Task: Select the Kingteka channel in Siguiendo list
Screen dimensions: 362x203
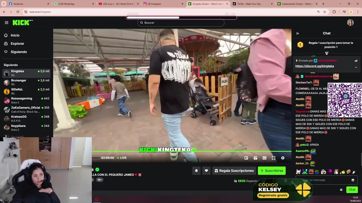Action: (x=27, y=73)
